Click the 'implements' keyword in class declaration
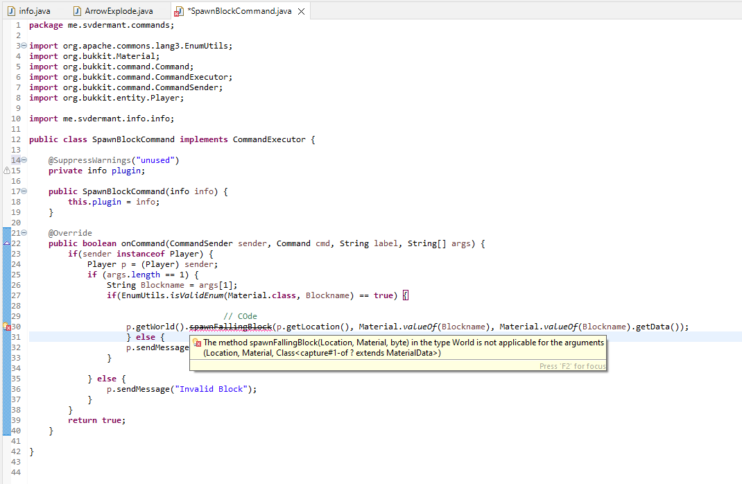The height and width of the screenshot is (484, 742). point(203,139)
